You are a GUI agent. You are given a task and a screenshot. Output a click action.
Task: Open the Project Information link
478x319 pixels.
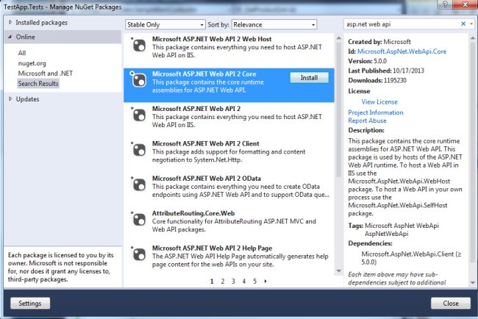coord(376,112)
